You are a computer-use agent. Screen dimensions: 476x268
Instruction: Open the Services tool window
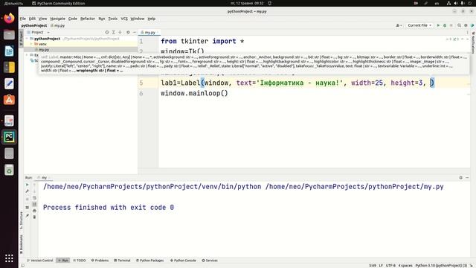coord(210,261)
